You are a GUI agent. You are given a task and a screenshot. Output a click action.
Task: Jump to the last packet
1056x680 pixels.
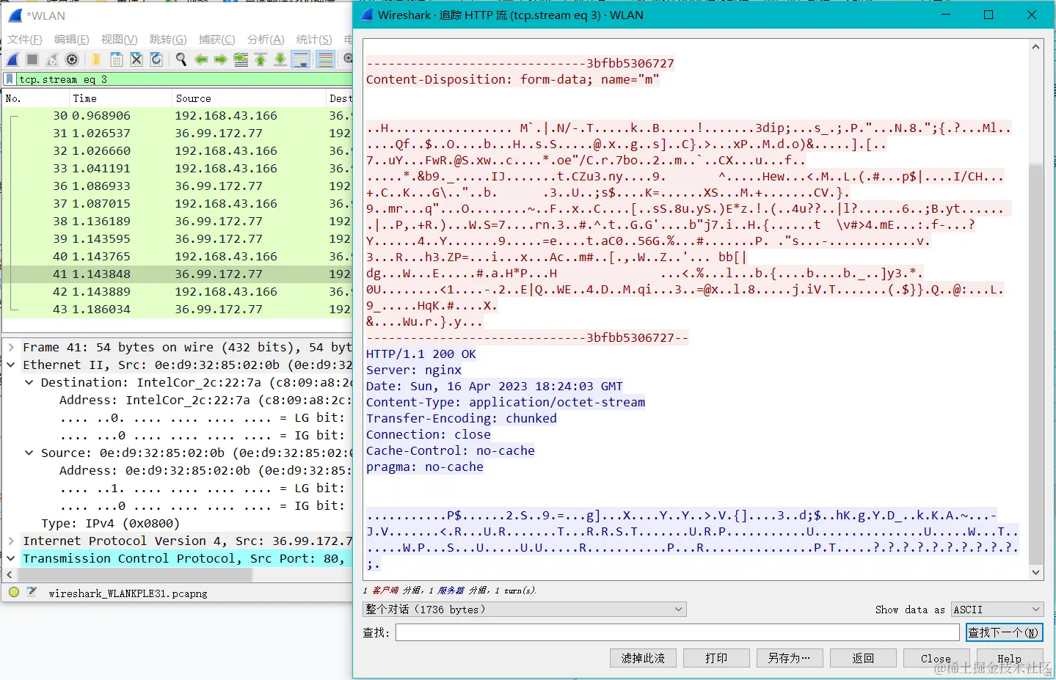click(280, 59)
